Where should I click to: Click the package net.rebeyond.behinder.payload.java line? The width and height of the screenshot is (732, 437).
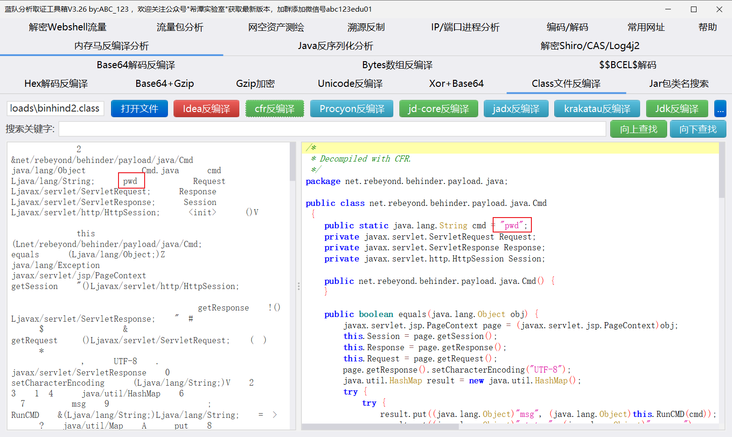(x=406, y=181)
